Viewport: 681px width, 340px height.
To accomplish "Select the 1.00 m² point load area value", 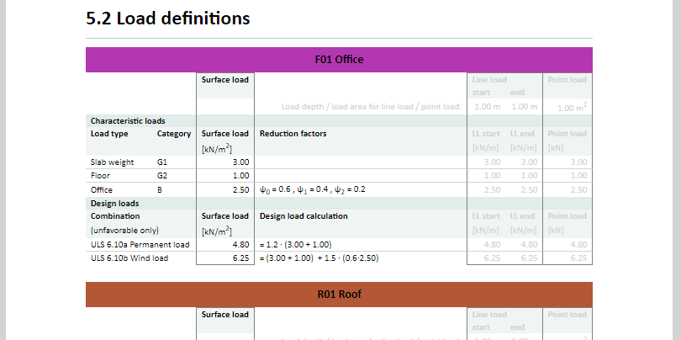I will pos(571,107).
